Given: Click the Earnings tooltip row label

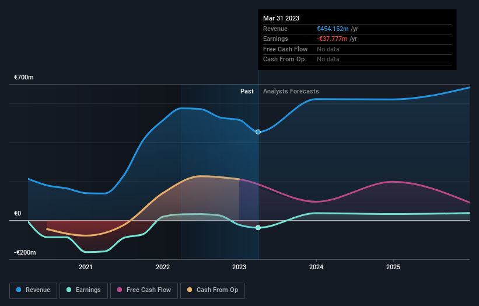Looking at the screenshot, I should pyautogui.click(x=275, y=39).
